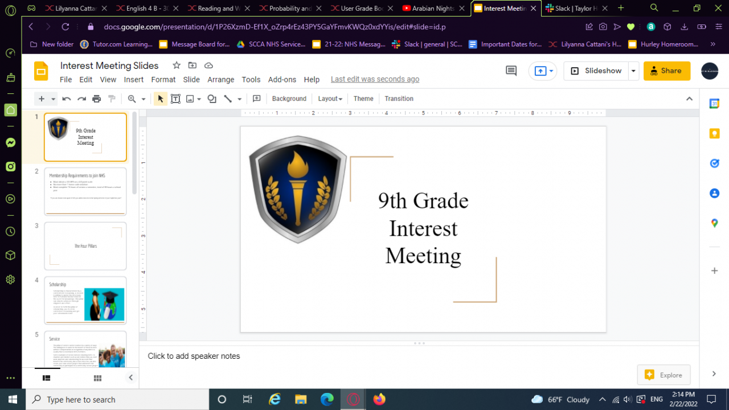The height and width of the screenshot is (410, 729).
Task: Star the Interest Meeting Slides document
Action: [177, 65]
